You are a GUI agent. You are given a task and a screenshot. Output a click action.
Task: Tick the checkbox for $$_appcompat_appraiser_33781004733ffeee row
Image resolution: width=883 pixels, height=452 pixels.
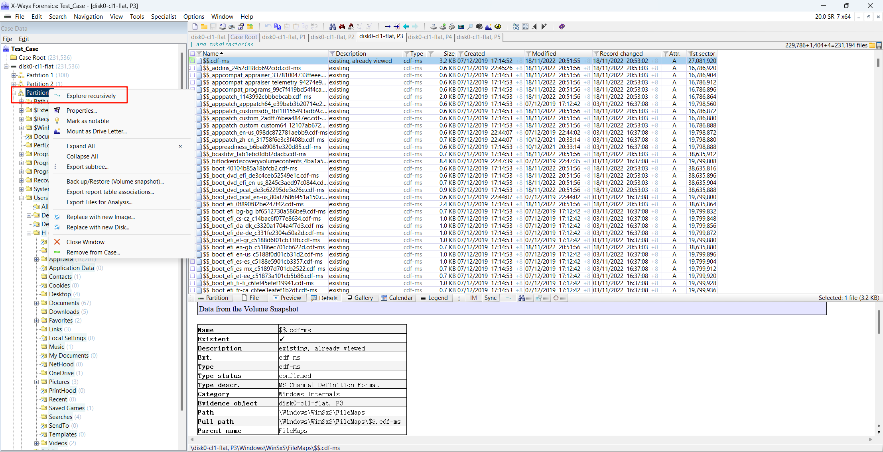pos(192,75)
